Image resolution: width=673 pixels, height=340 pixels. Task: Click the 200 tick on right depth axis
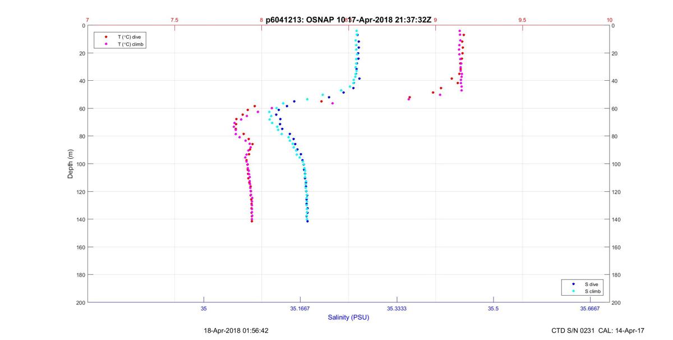pos(617,302)
